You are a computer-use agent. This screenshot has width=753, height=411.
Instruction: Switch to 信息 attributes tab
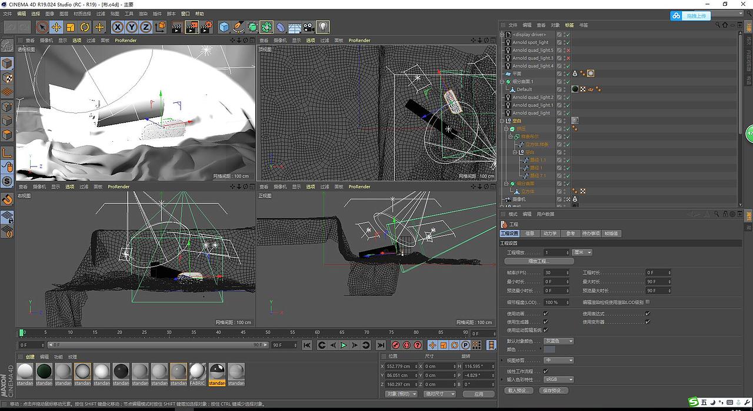pos(530,233)
